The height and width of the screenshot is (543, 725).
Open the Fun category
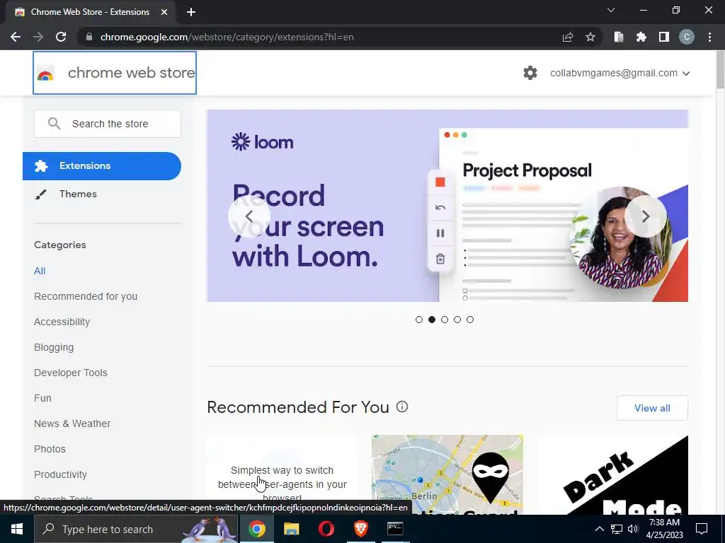(42, 398)
